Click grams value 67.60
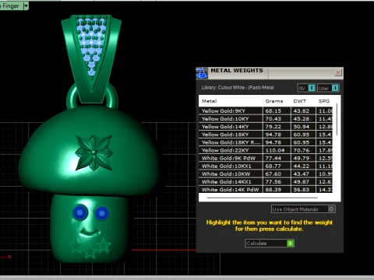This screenshot has width=374, height=280. (x=273, y=173)
